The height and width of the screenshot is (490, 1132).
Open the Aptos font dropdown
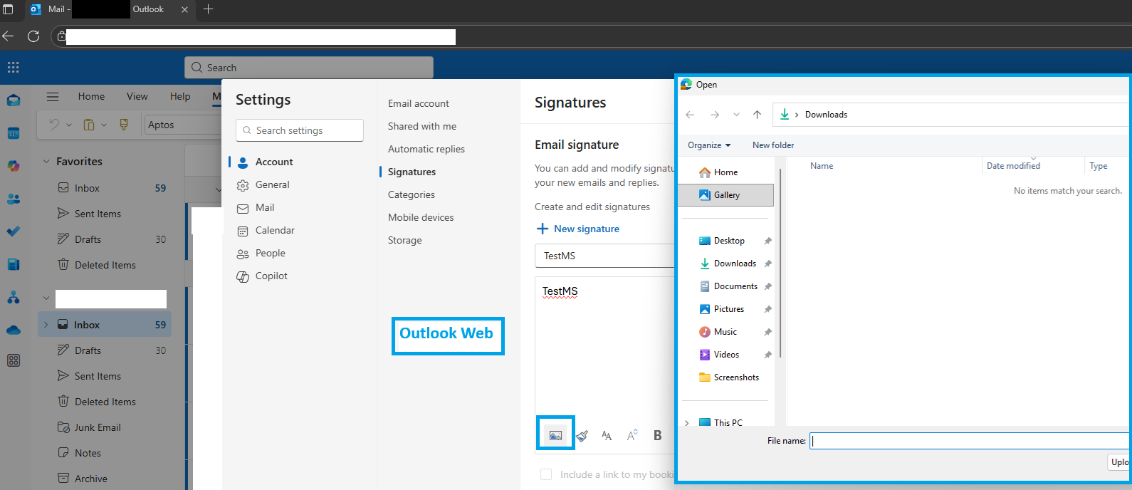coord(183,125)
